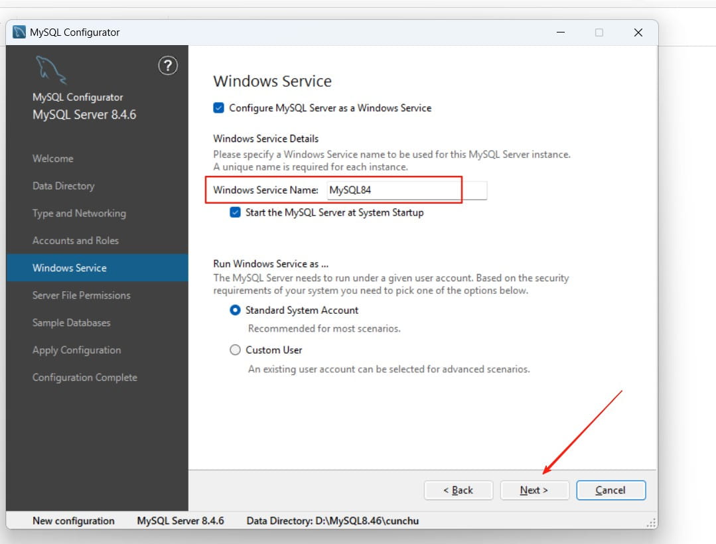Minimize the MySQL Configurator window
The height and width of the screenshot is (544, 716).
tap(561, 33)
